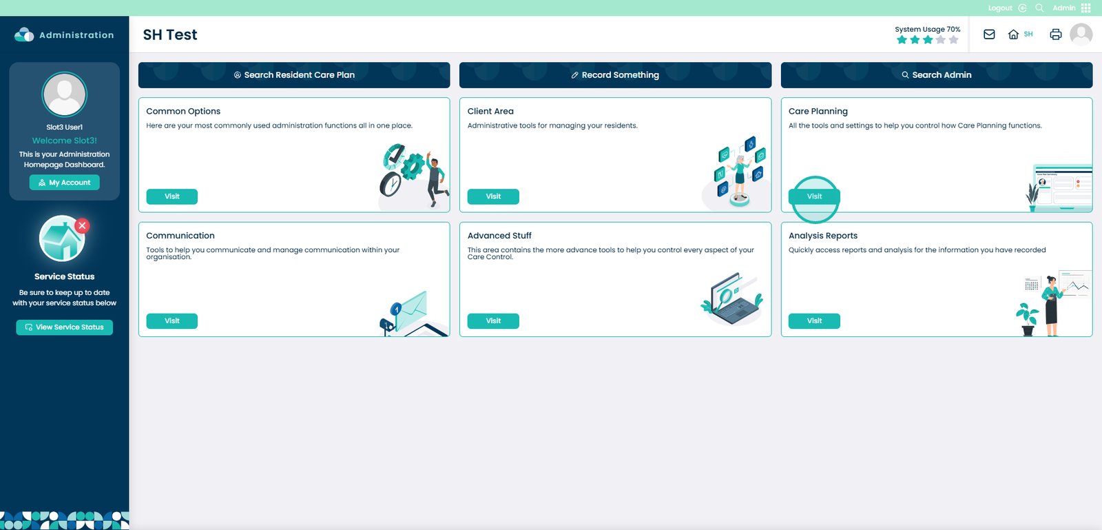Click the "Quickly access reports and analysis" description

(917, 250)
